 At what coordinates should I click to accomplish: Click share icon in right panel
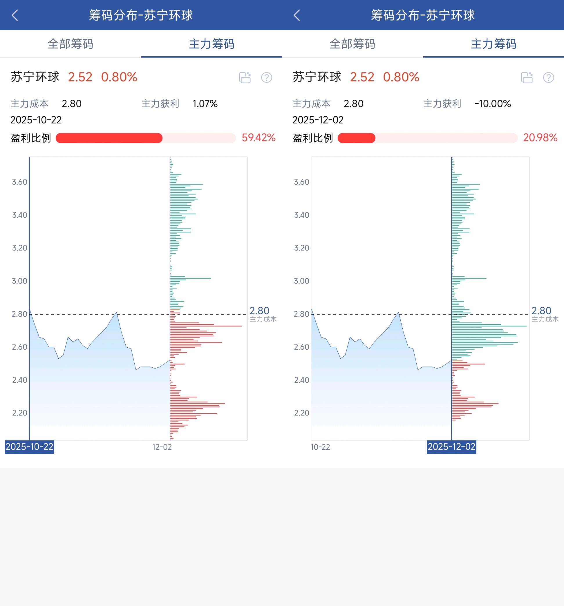[527, 77]
